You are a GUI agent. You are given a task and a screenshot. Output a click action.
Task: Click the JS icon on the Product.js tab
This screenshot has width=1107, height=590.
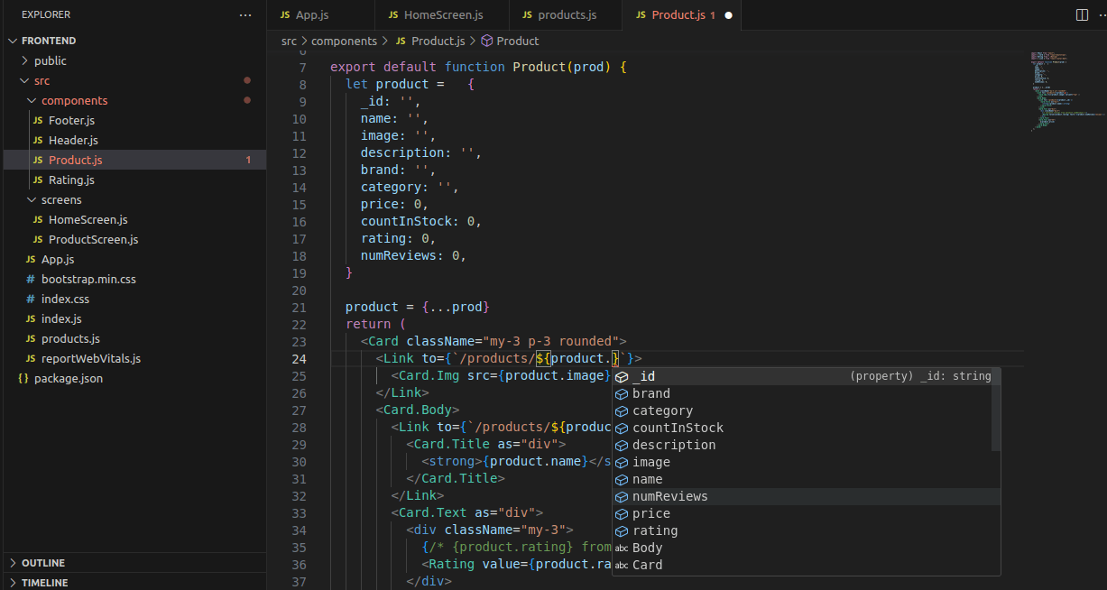pyautogui.click(x=641, y=14)
